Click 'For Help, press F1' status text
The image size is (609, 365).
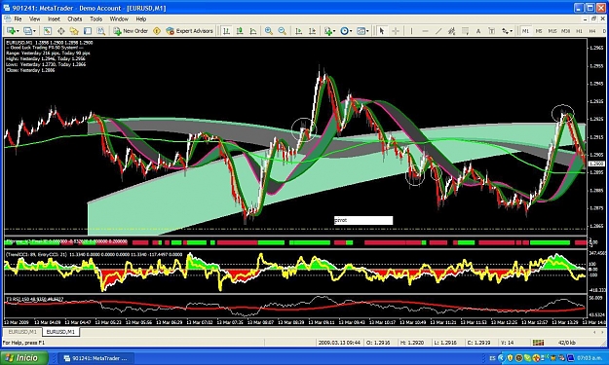pyautogui.click(x=24, y=343)
